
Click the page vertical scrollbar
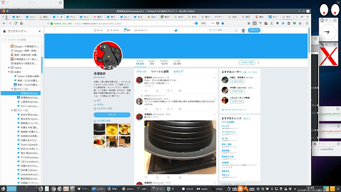pyautogui.click(x=309, y=41)
